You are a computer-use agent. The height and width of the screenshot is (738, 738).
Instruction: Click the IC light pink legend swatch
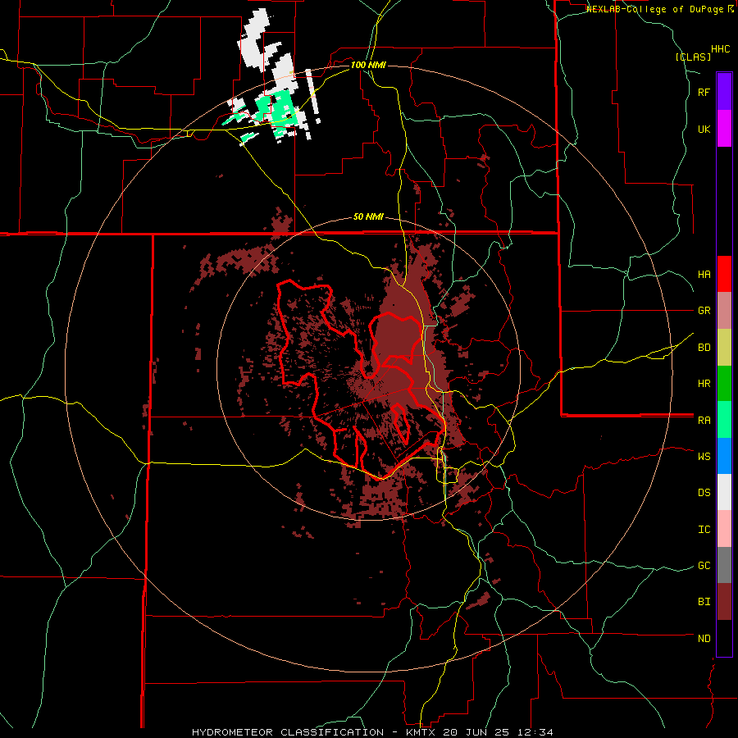(x=724, y=529)
